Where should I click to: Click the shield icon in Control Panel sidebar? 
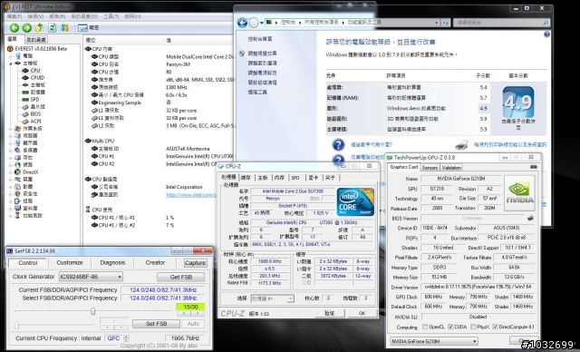(242, 54)
